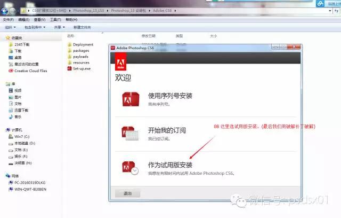The image size is (341, 218).
Task: Open the 工具(T) menu
Action: [x=55, y=20]
